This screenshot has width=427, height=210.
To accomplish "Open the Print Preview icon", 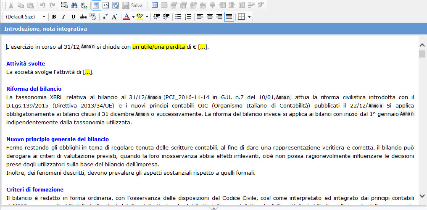I will [115, 5].
